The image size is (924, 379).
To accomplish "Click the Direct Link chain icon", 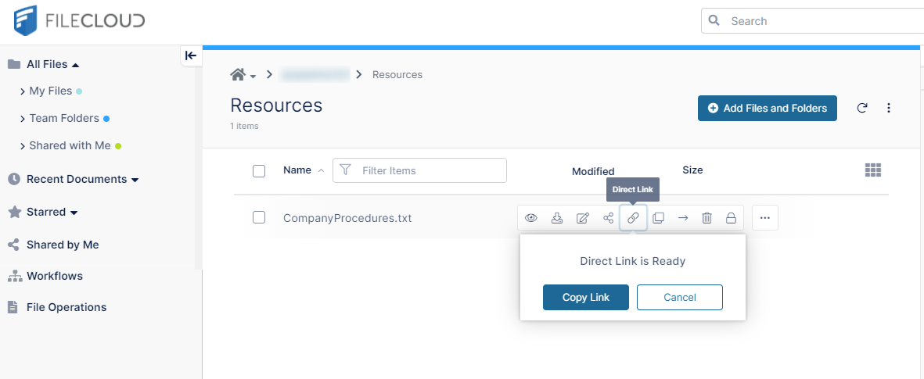I will click(x=633, y=218).
